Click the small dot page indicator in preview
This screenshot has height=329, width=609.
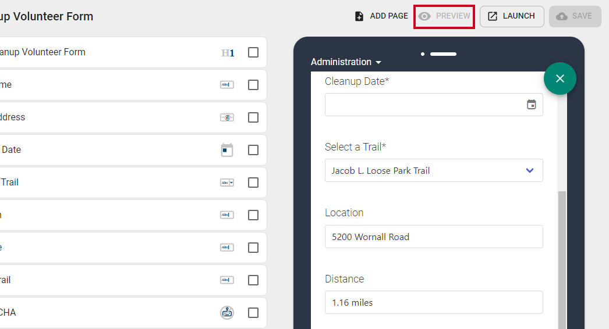click(x=423, y=54)
